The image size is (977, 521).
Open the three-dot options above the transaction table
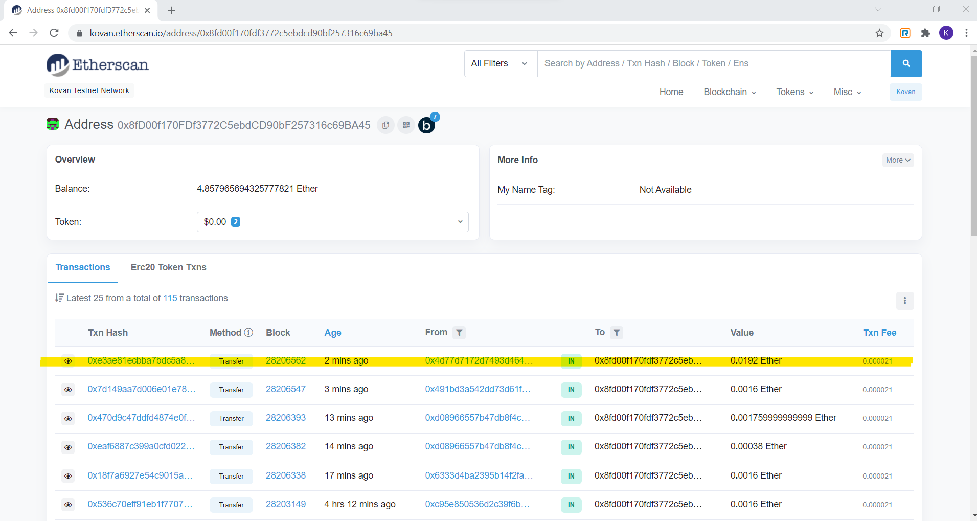(x=905, y=301)
